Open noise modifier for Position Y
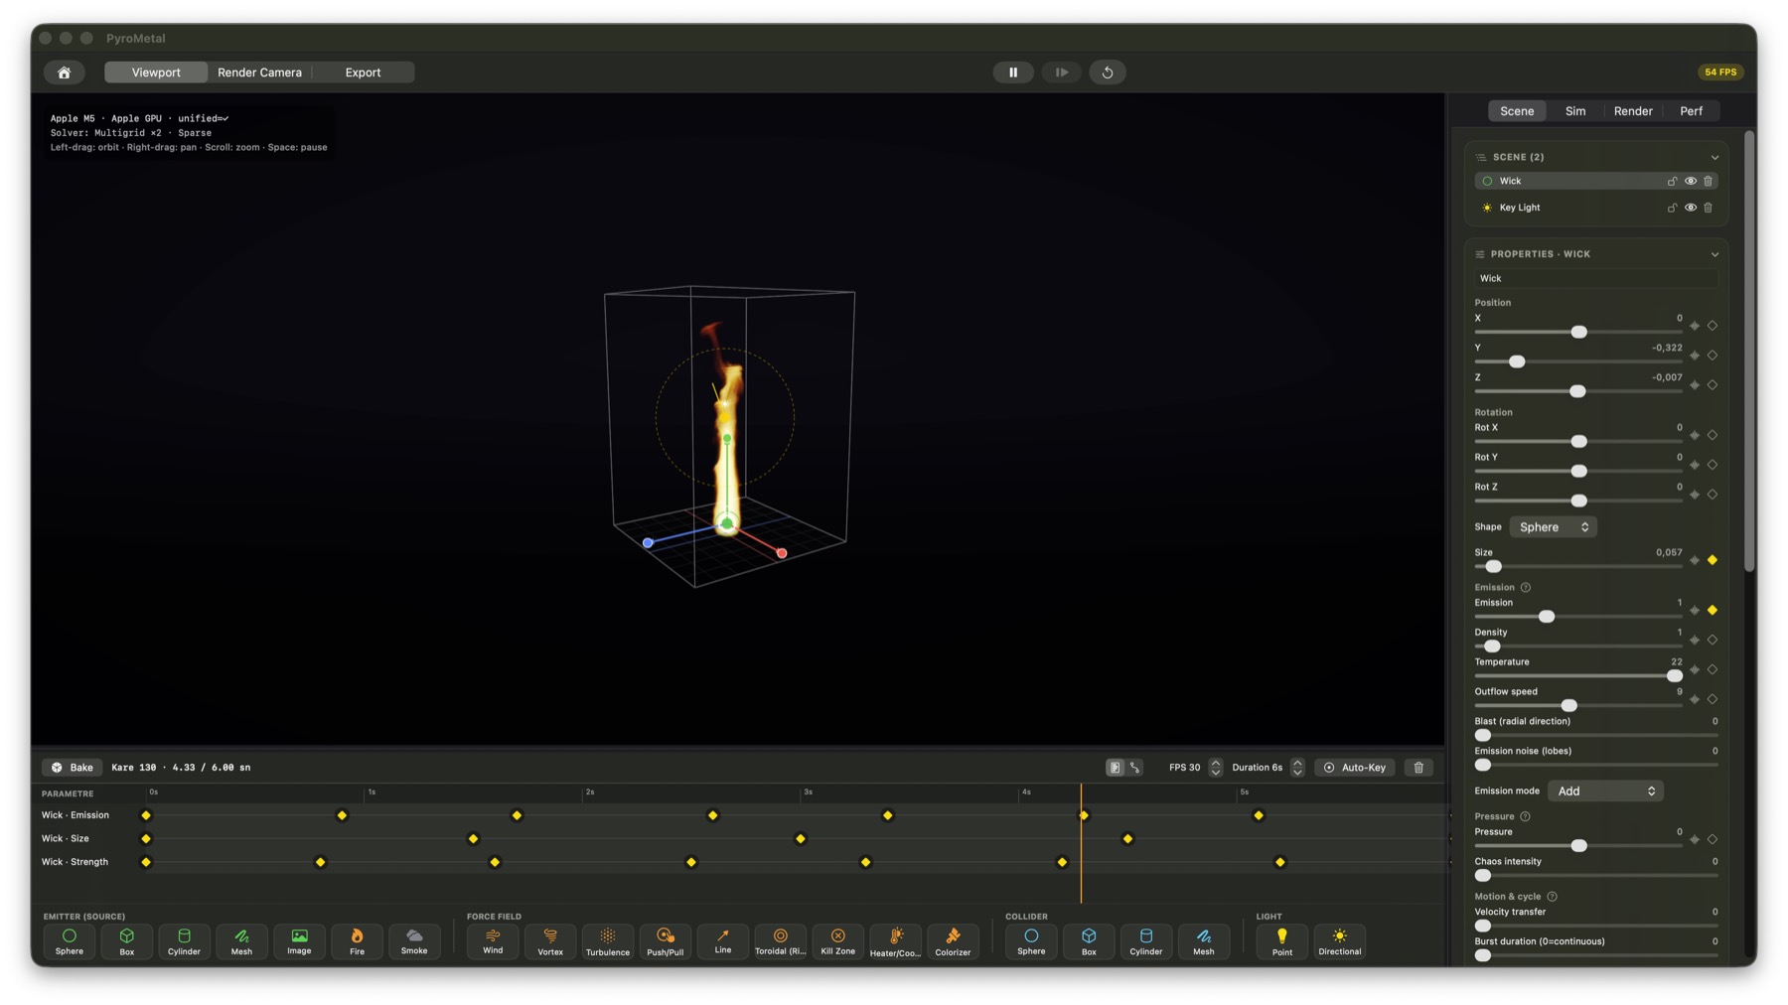This screenshot has height=1005, width=1788. coord(1695,356)
